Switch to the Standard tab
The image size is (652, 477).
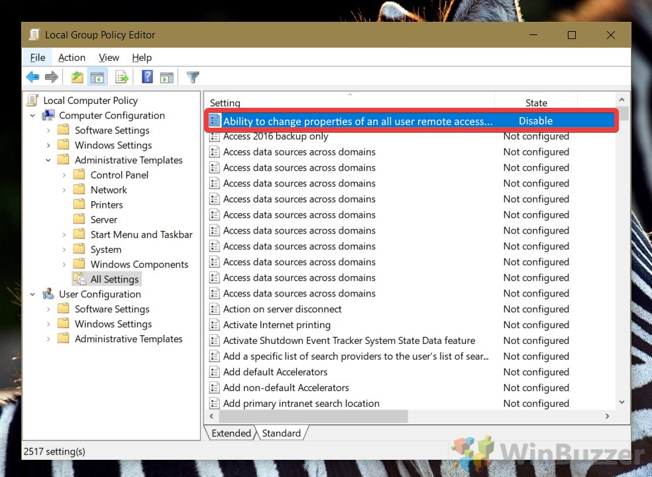coord(281,433)
